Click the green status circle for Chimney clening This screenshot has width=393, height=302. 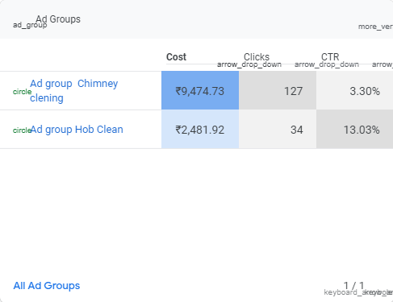pos(22,92)
